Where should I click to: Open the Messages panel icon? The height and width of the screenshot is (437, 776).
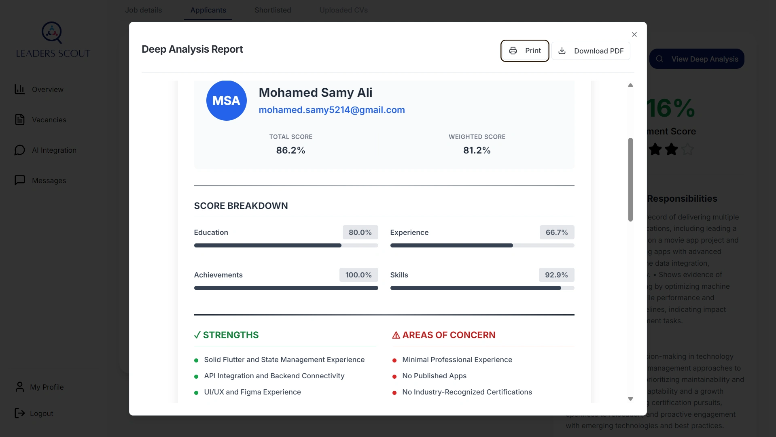pyautogui.click(x=19, y=180)
